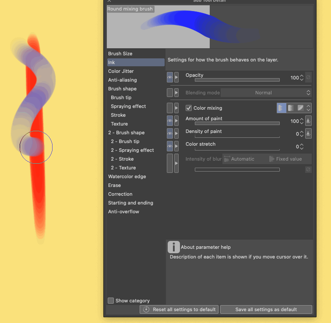Expand the Density of paint row arrow
Image resolution: width=331 pixels, height=323 pixels.
(x=176, y=133)
